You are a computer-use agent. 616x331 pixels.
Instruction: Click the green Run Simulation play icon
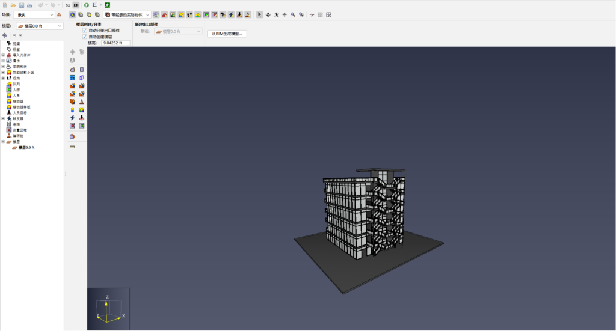(x=86, y=5)
